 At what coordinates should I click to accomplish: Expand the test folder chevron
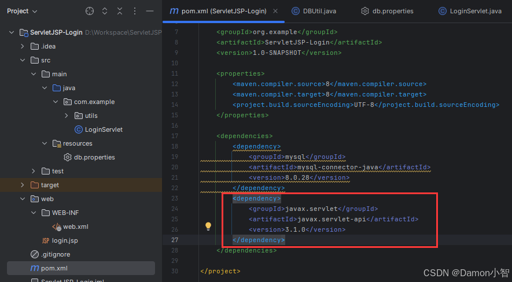[34, 171]
